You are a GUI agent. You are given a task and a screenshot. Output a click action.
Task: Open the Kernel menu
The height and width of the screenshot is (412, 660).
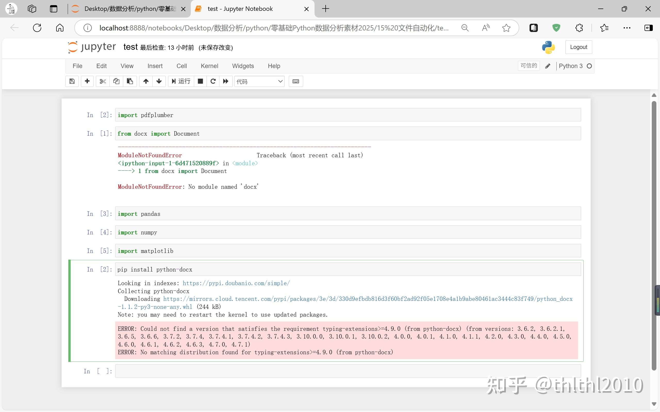[x=209, y=66]
